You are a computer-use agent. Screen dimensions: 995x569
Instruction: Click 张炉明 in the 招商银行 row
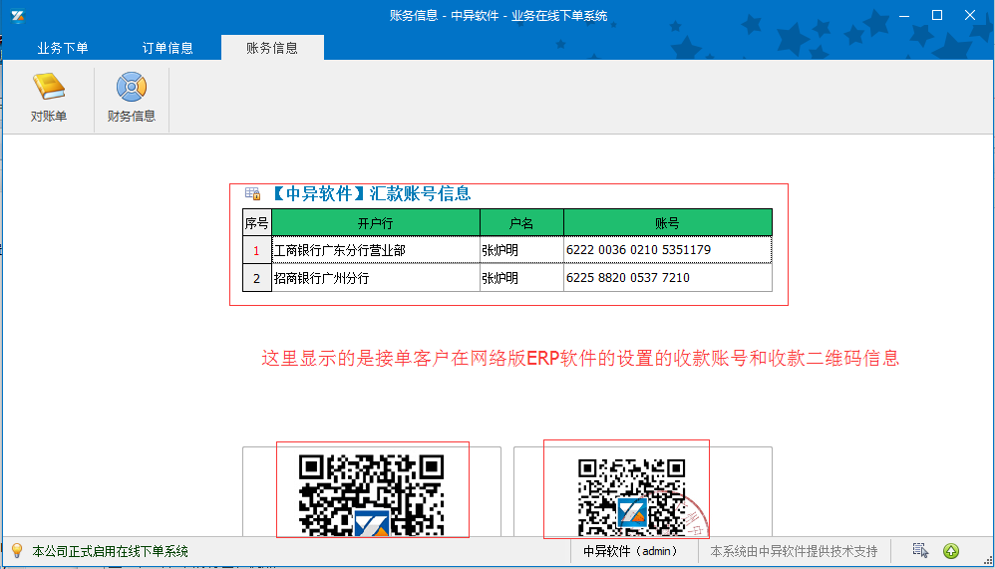pos(521,278)
